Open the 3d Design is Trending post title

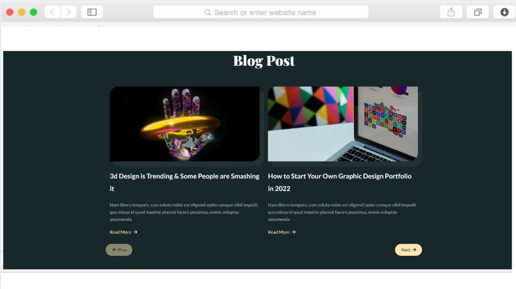pyautogui.click(x=185, y=182)
